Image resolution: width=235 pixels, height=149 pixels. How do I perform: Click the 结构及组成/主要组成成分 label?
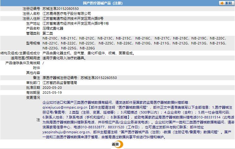[20, 53]
